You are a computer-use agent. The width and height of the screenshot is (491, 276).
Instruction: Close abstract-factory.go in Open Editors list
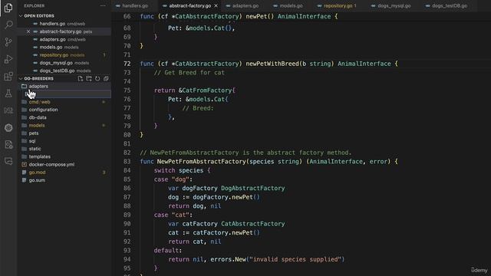point(28,31)
